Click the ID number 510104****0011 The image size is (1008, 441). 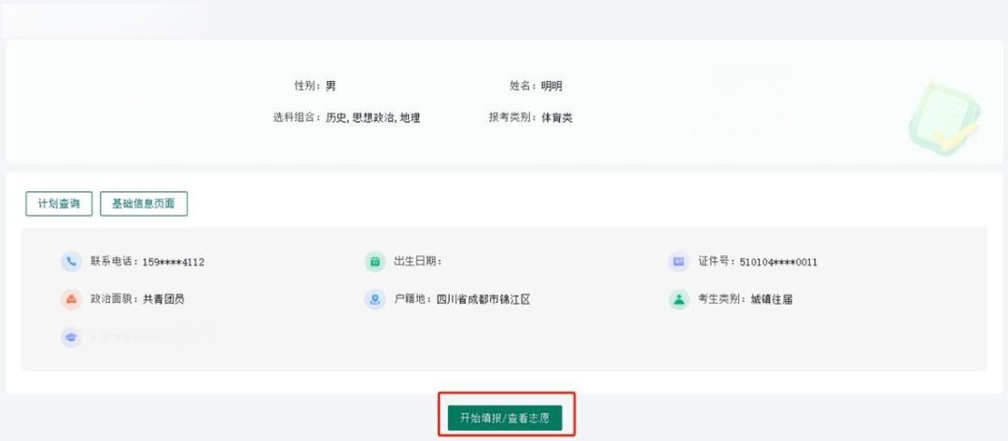(778, 262)
